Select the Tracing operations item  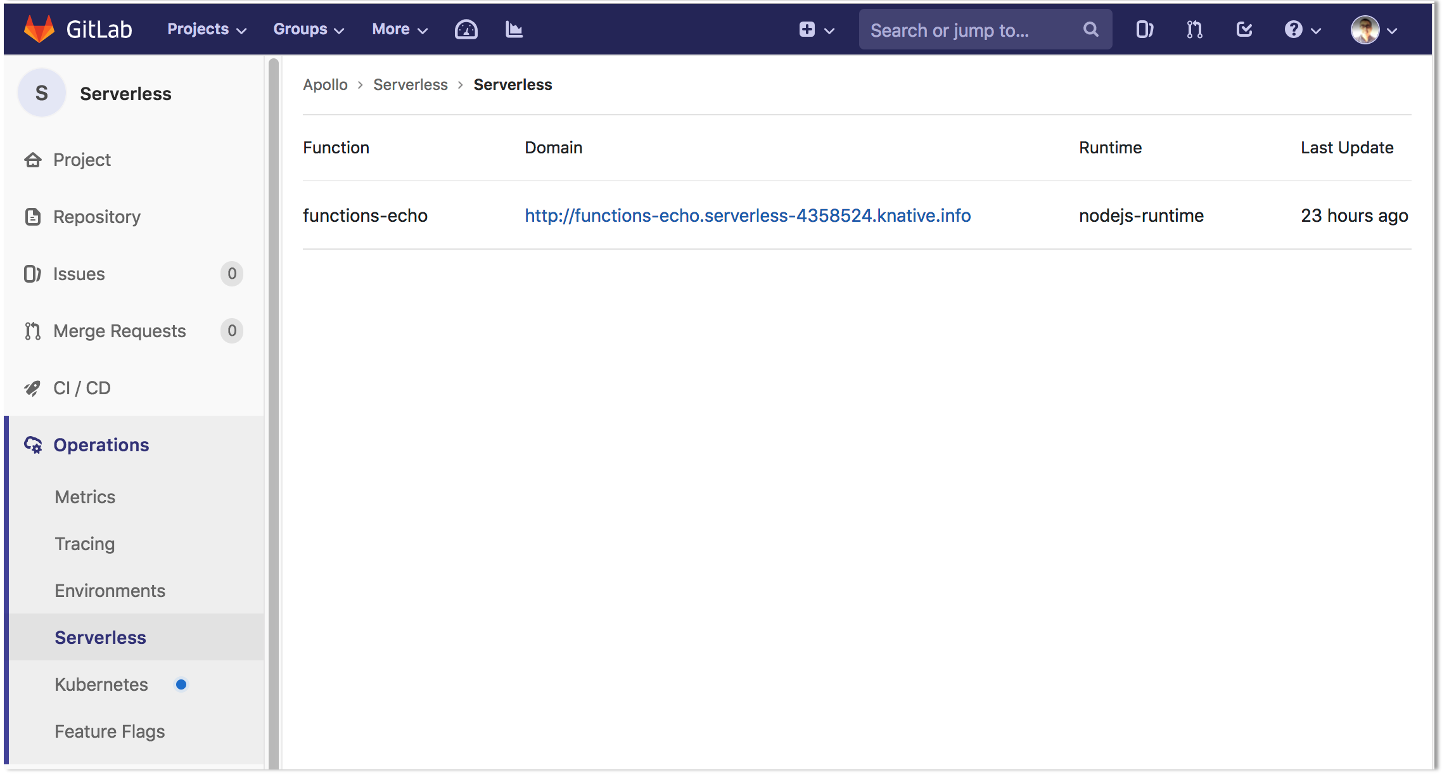(x=84, y=543)
